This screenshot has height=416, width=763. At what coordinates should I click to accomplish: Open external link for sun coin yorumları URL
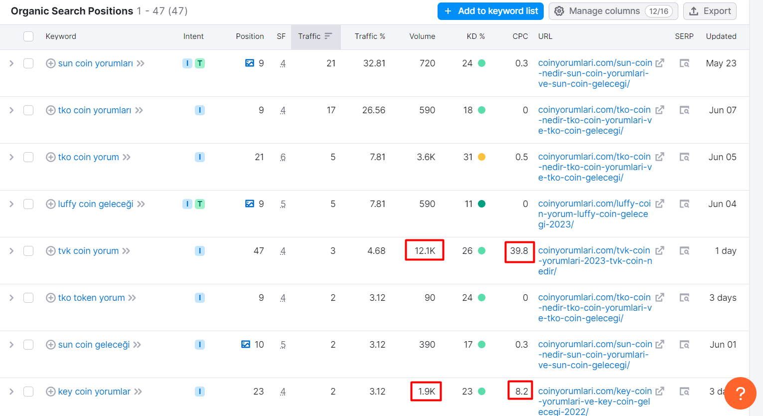[660, 63]
